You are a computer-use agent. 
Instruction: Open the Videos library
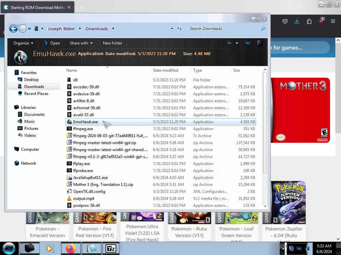pyautogui.click(x=30, y=135)
